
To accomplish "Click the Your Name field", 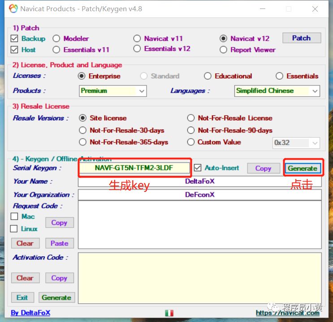I will pos(199,182).
